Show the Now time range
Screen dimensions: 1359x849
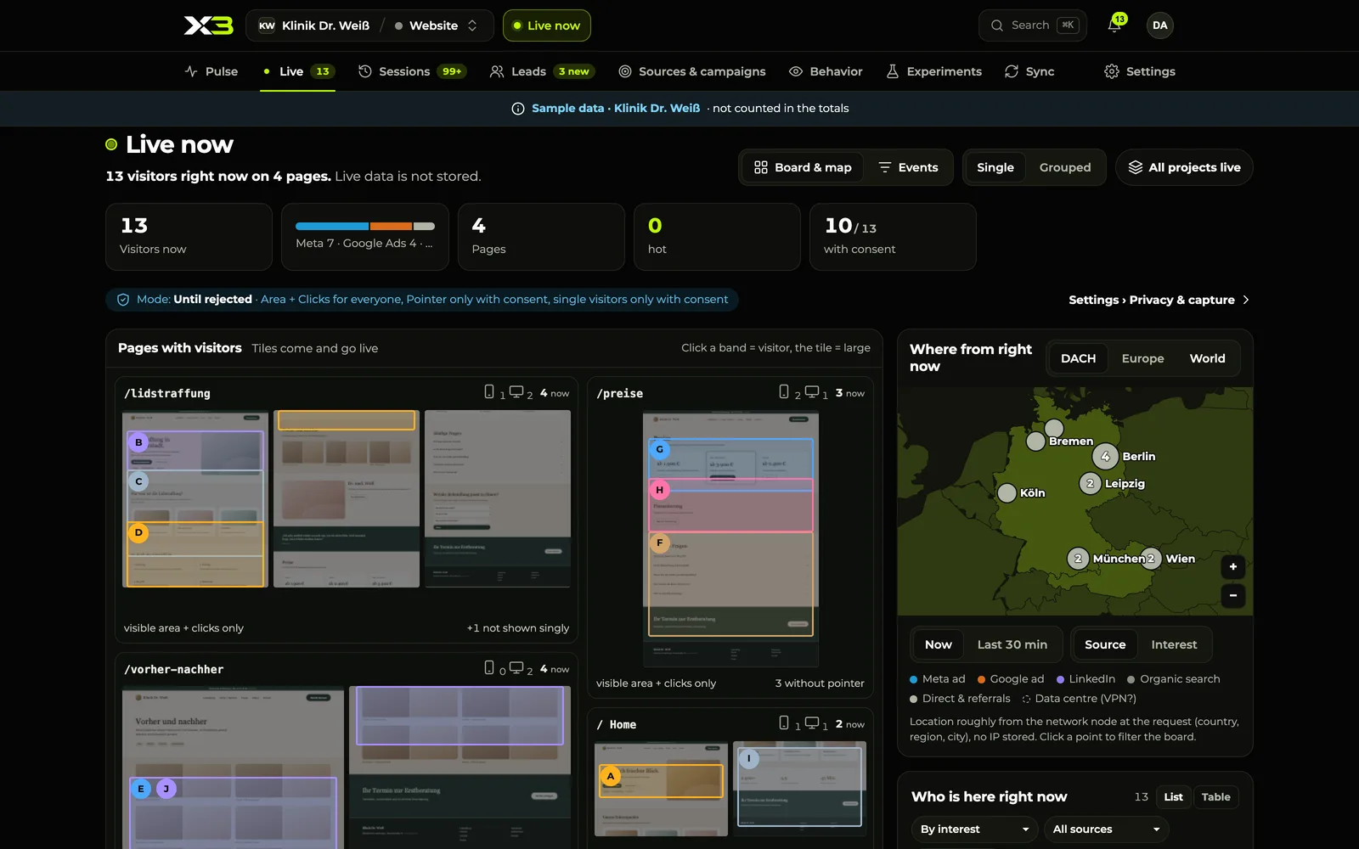pos(939,644)
